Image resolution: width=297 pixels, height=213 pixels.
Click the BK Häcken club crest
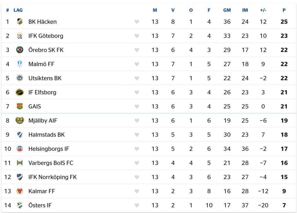[x=20, y=21]
